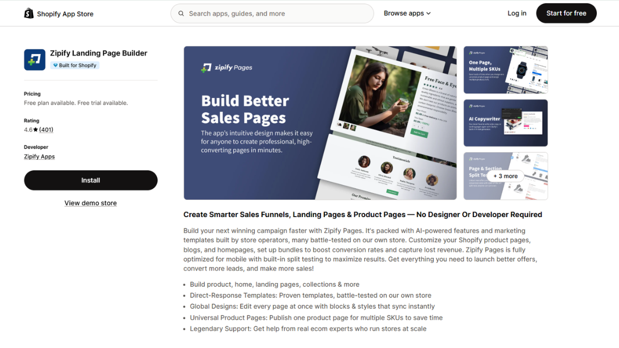Click the + 3 more images button

click(x=506, y=176)
